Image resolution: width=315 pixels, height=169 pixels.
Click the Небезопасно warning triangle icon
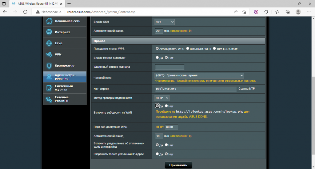pyautogui.click(x=38, y=12)
